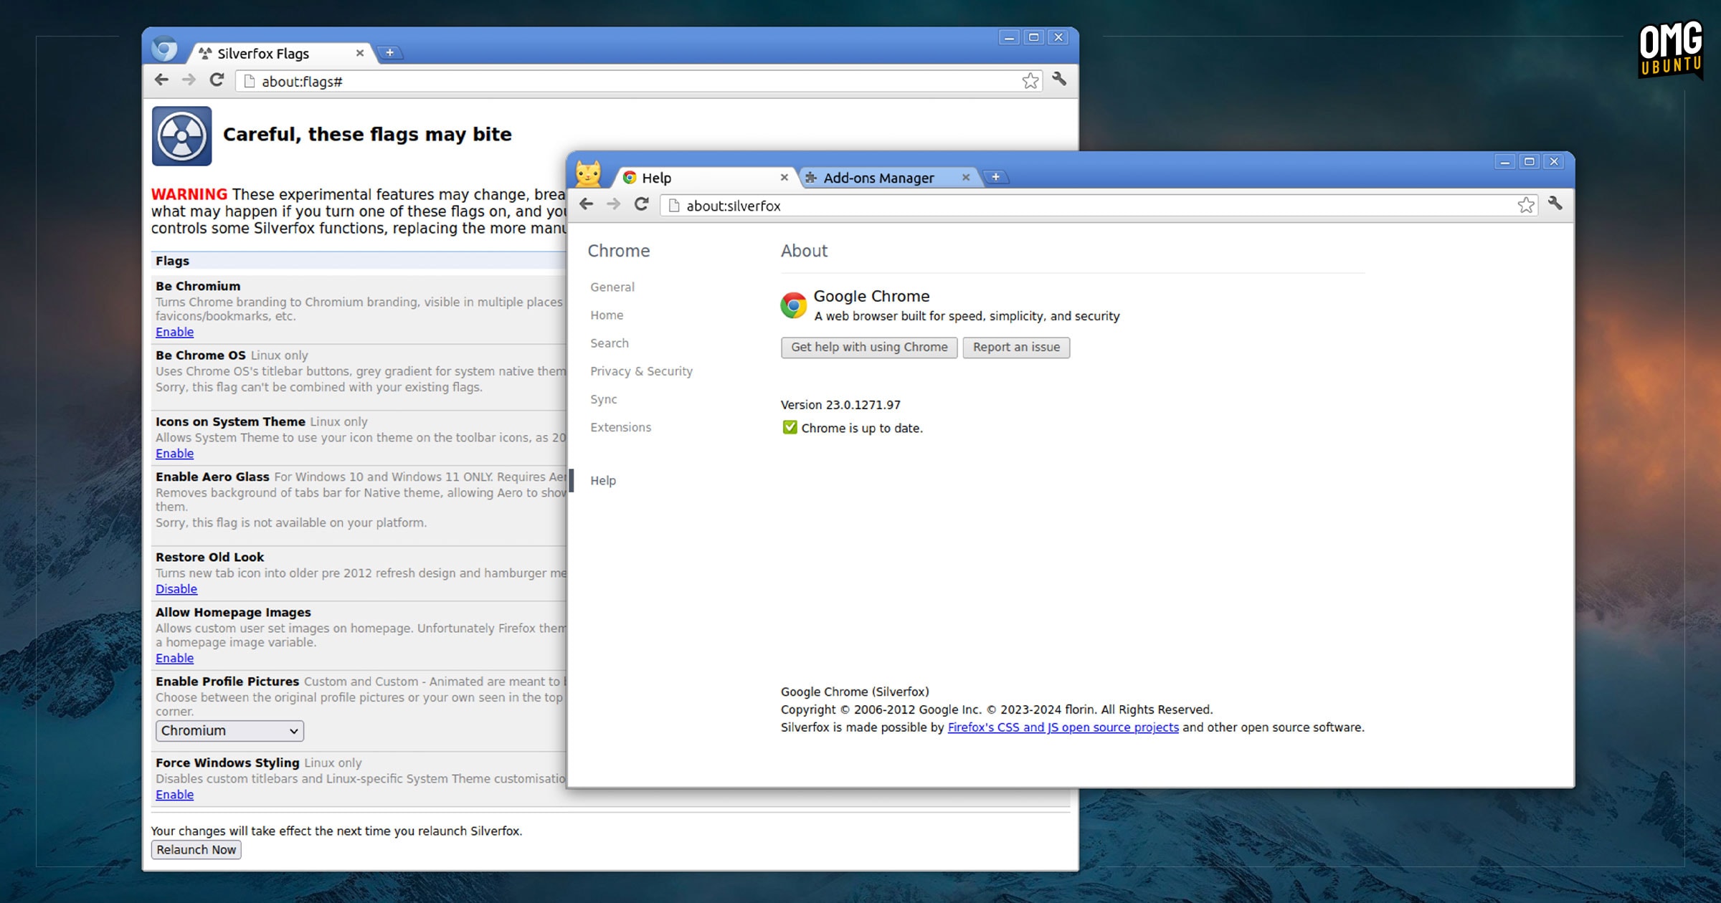Select Extensions in the Chrome sidebar
1721x903 pixels.
620,427
